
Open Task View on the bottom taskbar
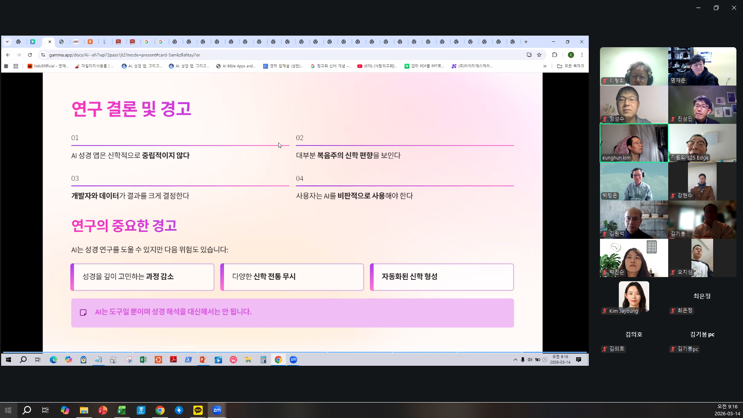[x=45, y=410]
